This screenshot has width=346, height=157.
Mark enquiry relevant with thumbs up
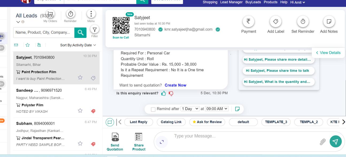coord(163,93)
